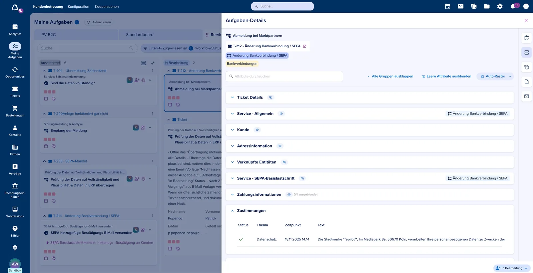Open Bestellungen shopping cart icon
This screenshot has width=533, height=273.
pyautogui.click(x=15, y=108)
